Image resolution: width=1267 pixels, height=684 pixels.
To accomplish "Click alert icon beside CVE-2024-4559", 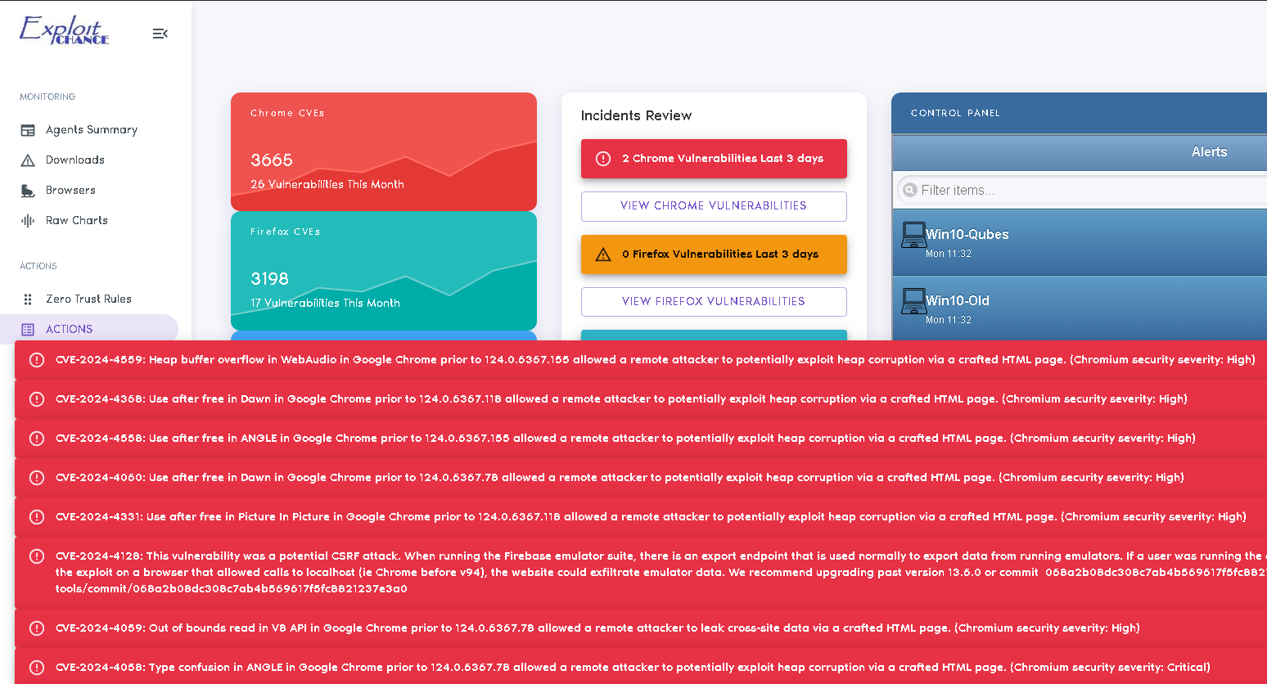I will click(x=37, y=360).
